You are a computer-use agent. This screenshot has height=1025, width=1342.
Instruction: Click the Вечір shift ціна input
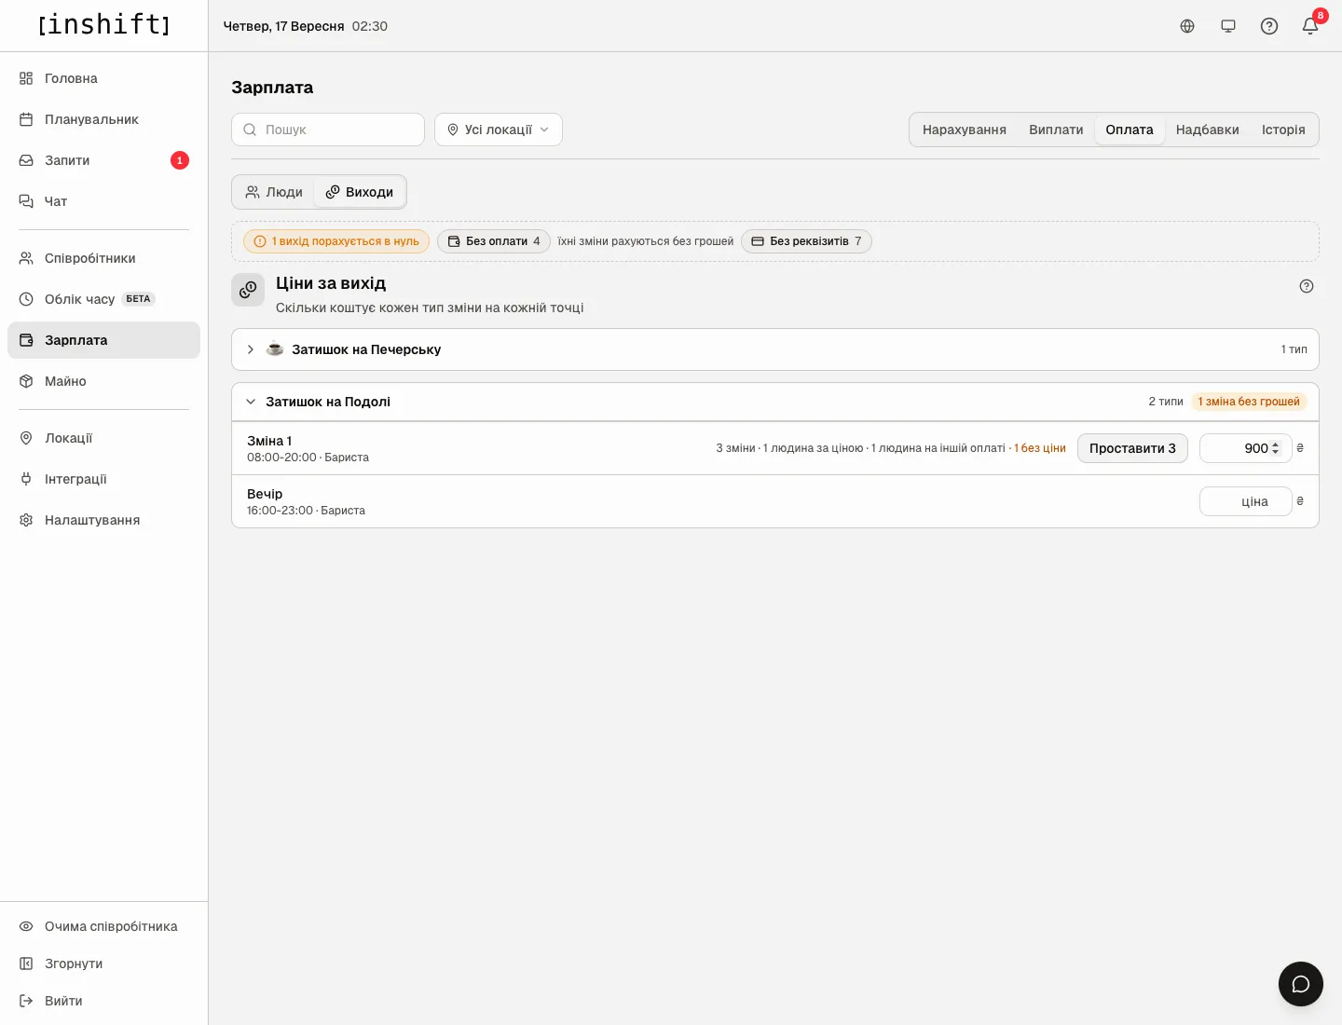[x=1245, y=501]
